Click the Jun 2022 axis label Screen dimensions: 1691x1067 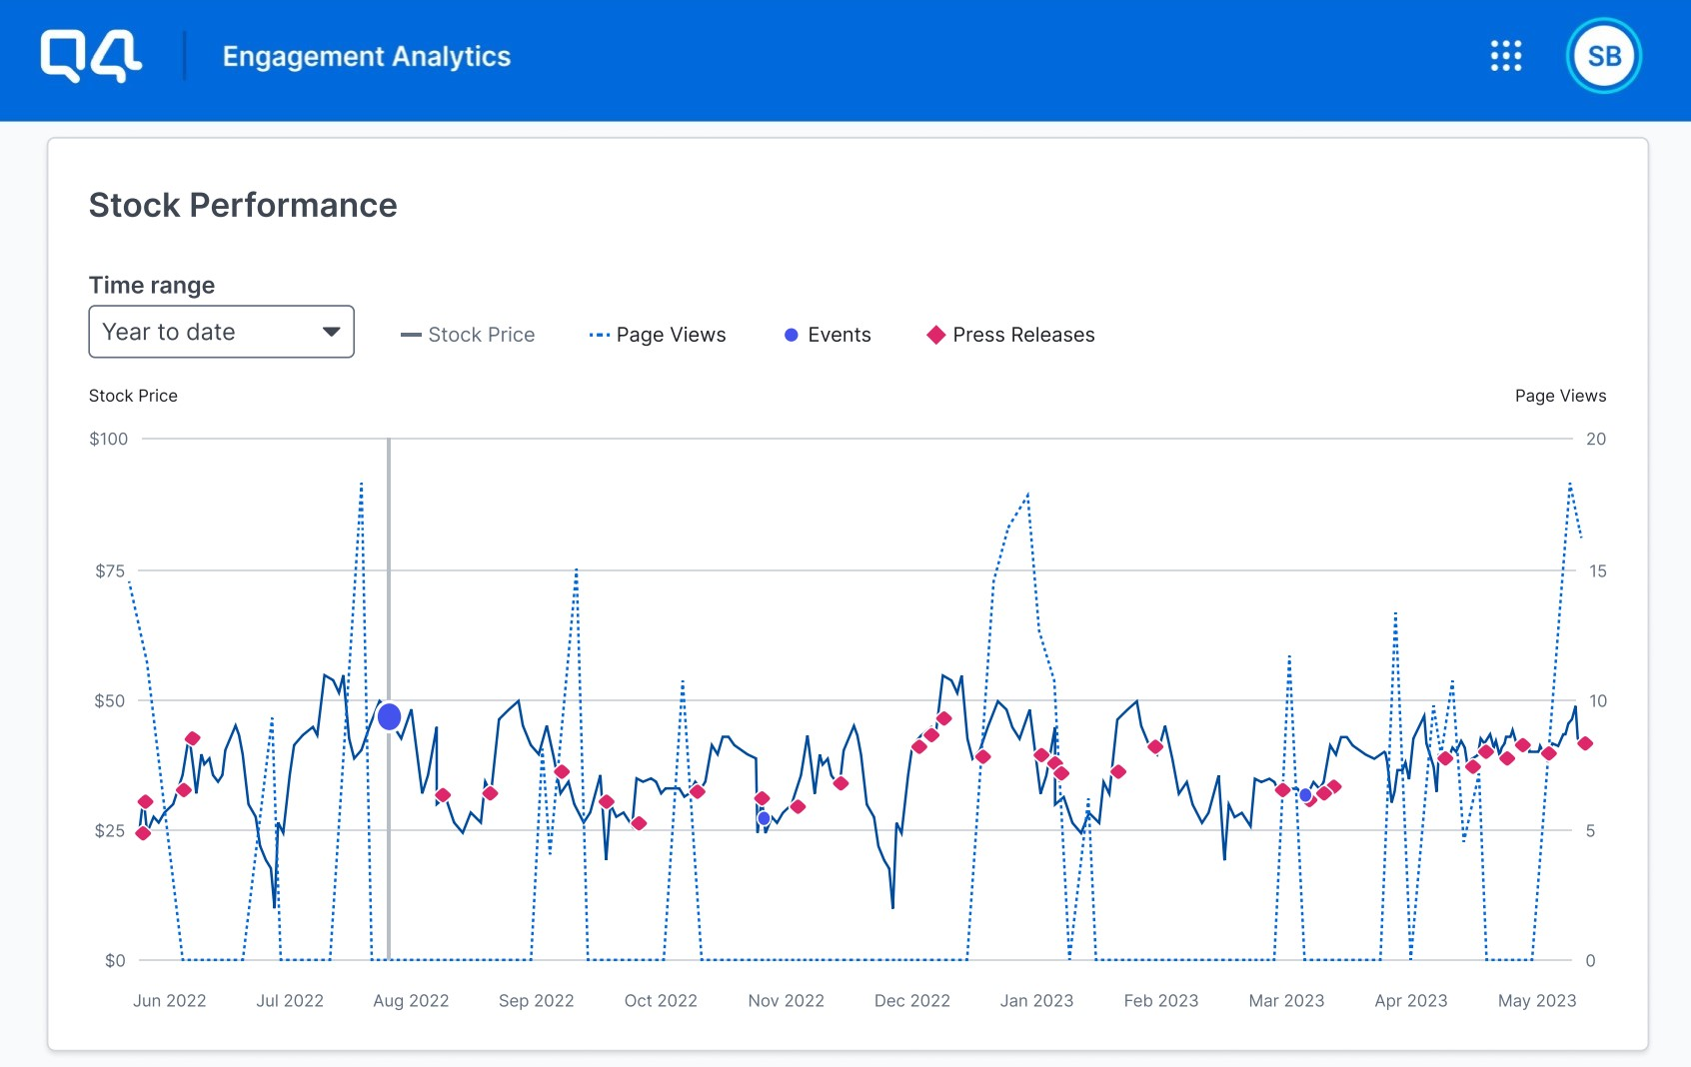click(x=170, y=1000)
